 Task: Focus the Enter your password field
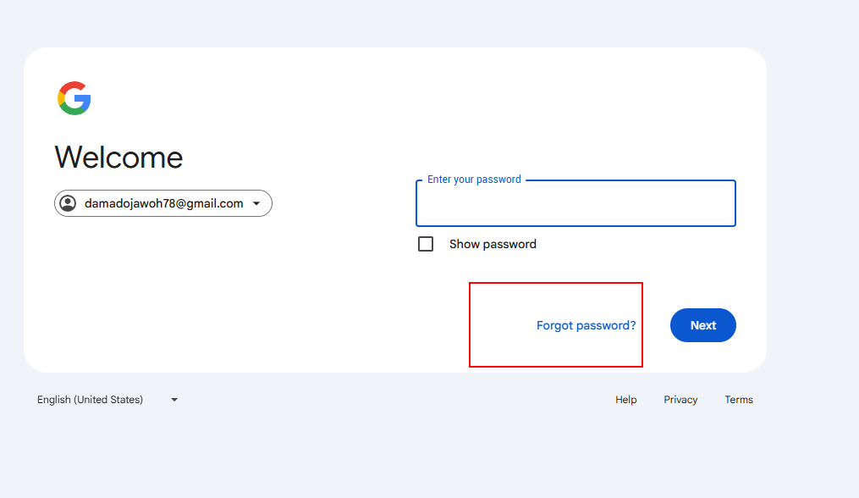click(575, 203)
